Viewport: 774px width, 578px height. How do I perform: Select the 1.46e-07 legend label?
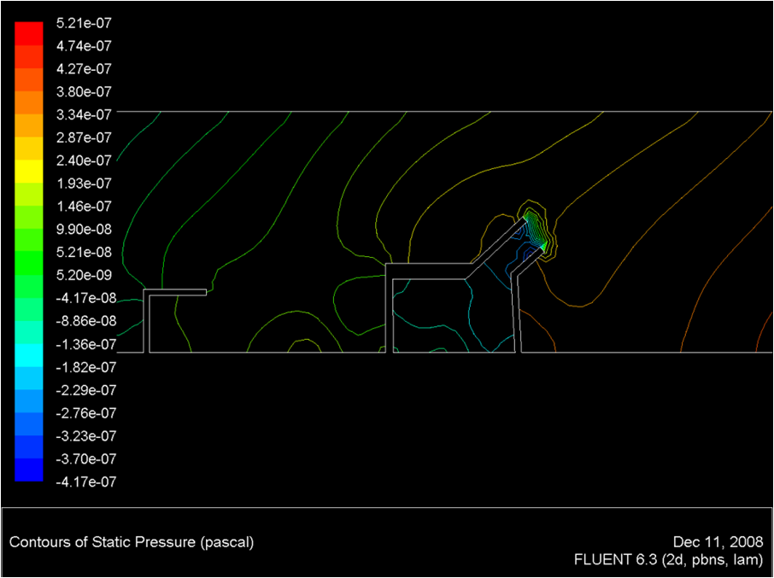[x=84, y=206]
